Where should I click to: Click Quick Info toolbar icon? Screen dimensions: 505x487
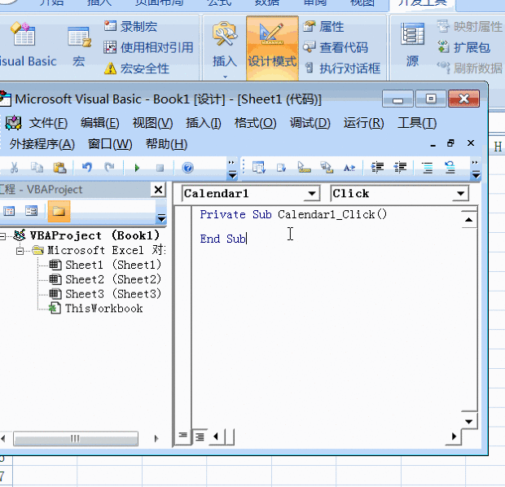[x=304, y=168]
